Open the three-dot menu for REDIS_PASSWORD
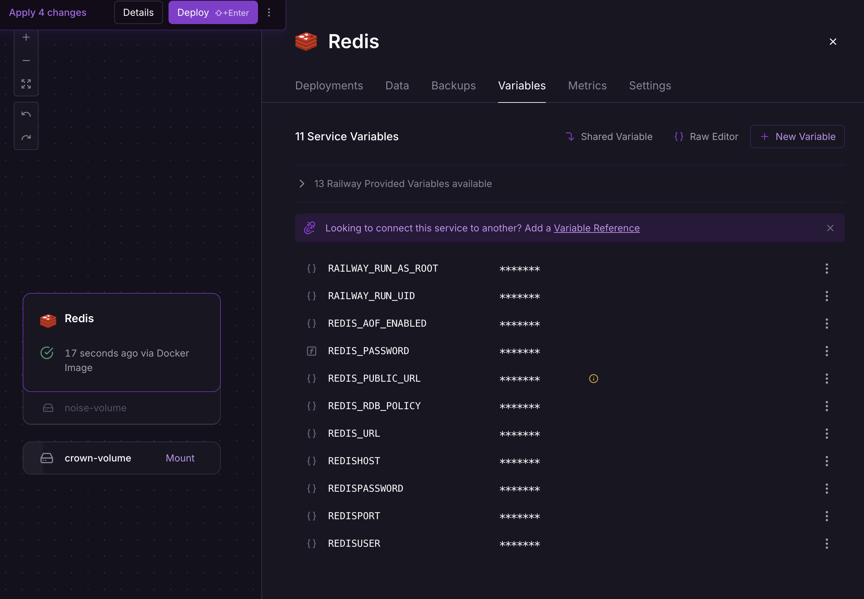This screenshot has width=864, height=599. point(827,351)
